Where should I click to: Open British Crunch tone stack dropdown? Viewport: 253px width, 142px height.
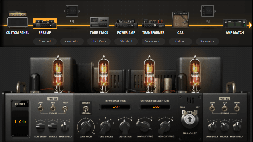tap(99, 41)
